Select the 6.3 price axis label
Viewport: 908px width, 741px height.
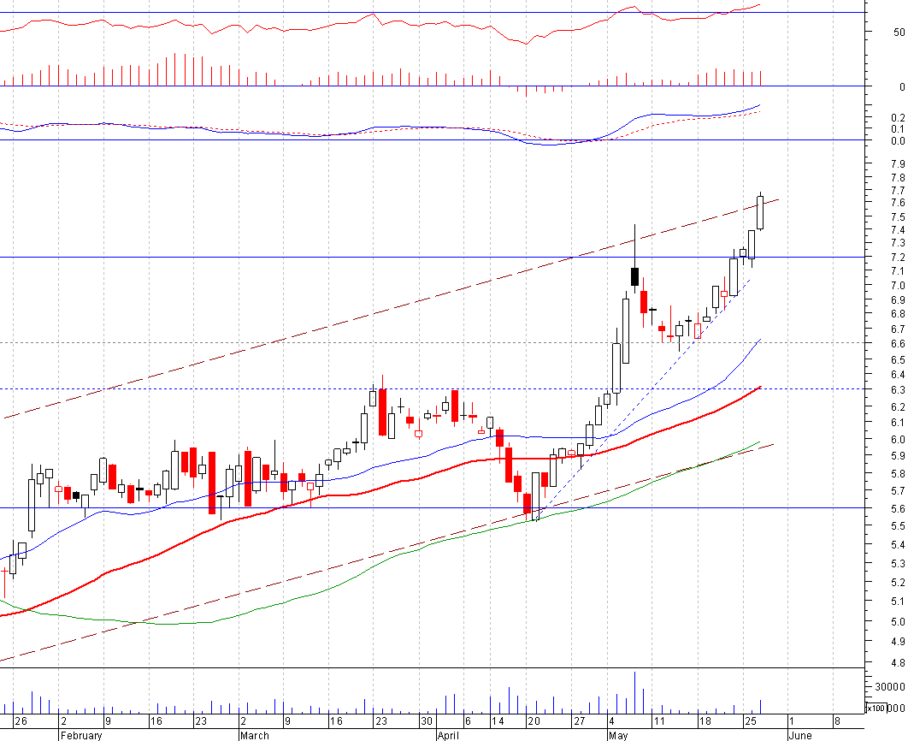pyautogui.click(x=898, y=389)
